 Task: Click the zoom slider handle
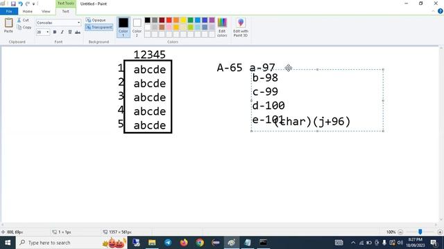pyautogui.click(x=420, y=232)
